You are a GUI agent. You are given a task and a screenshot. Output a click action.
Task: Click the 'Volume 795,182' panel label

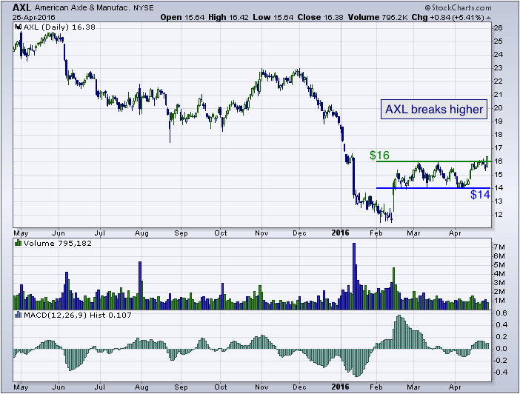point(58,243)
